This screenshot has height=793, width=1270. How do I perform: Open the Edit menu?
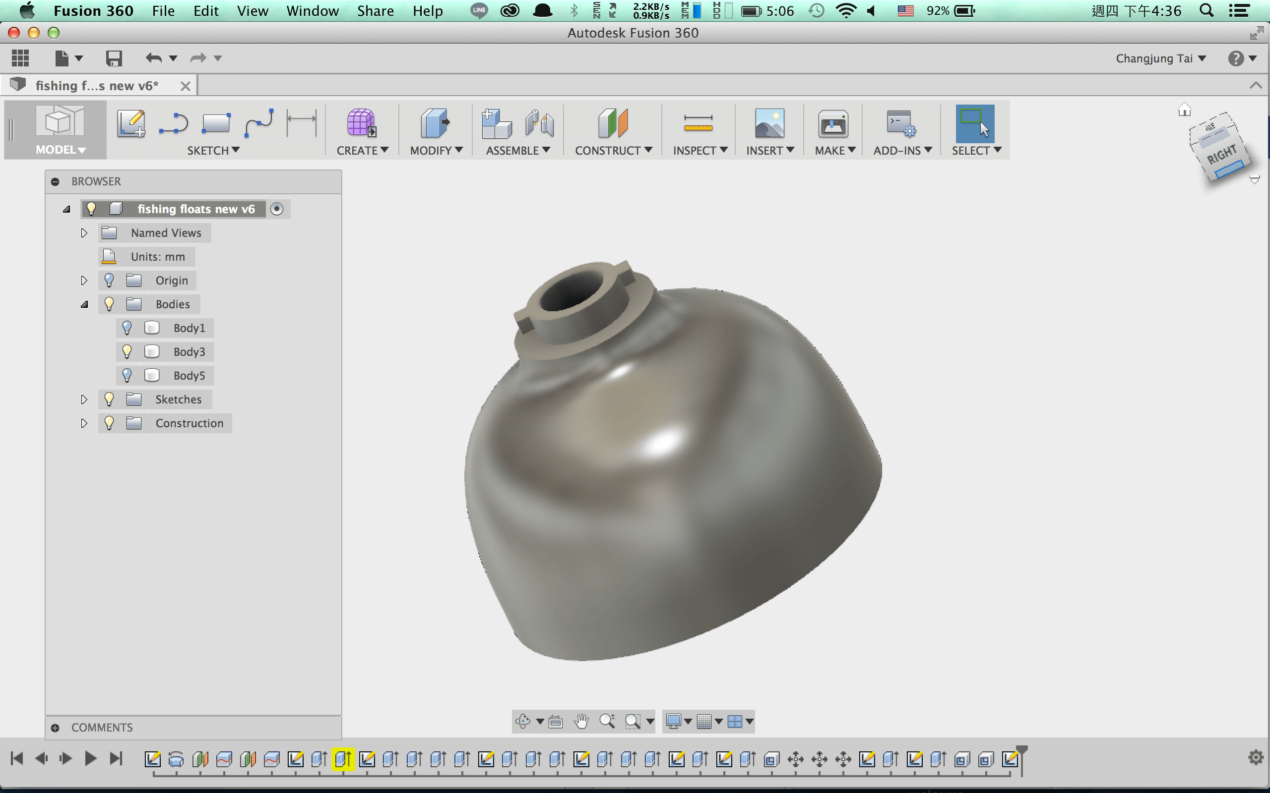pyautogui.click(x=206, y=10)
